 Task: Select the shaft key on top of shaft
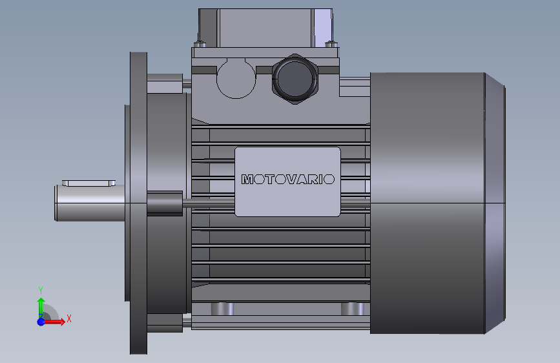coord(88,183)
